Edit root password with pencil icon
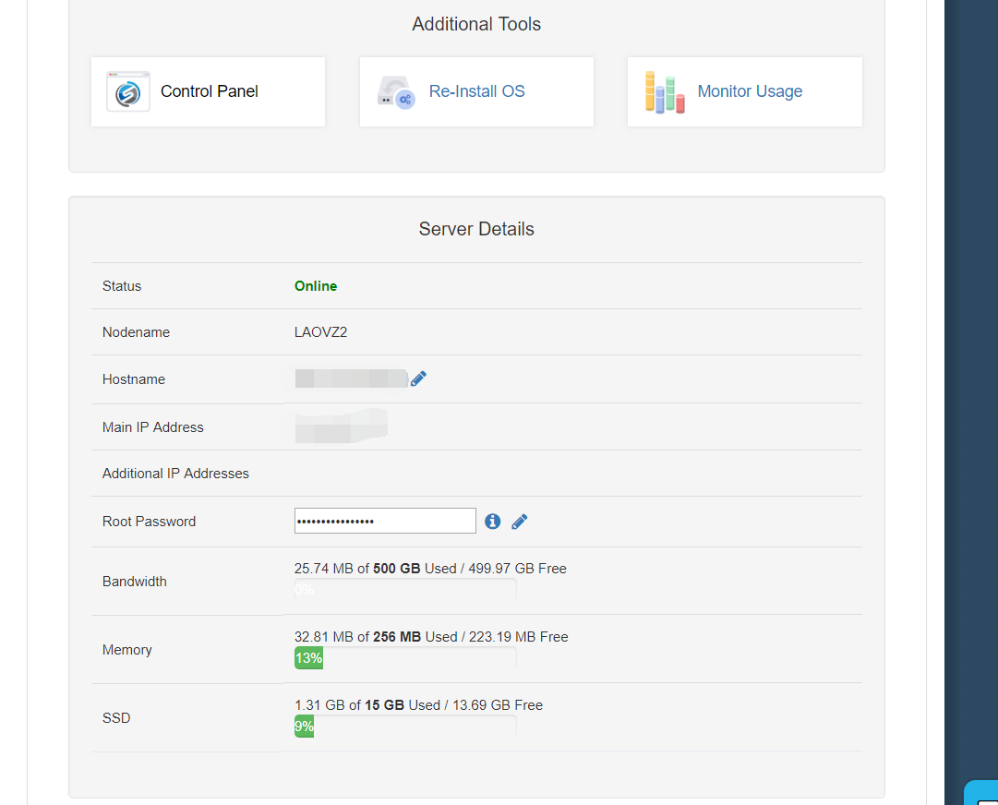 pyautogui.click(x=520, y=522)
